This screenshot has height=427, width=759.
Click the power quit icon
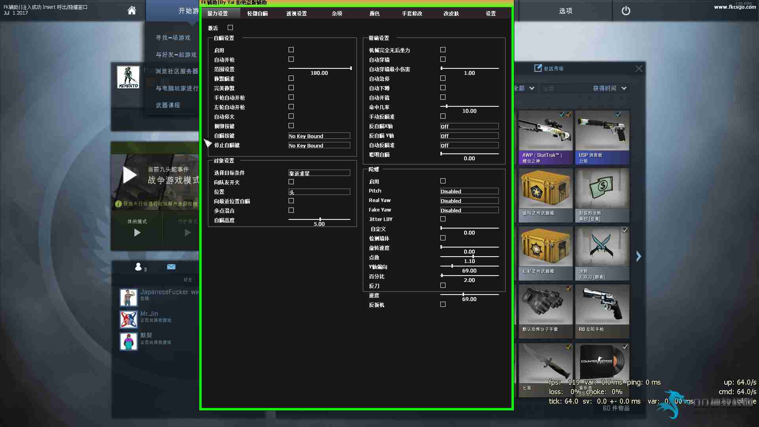(626, 11)
